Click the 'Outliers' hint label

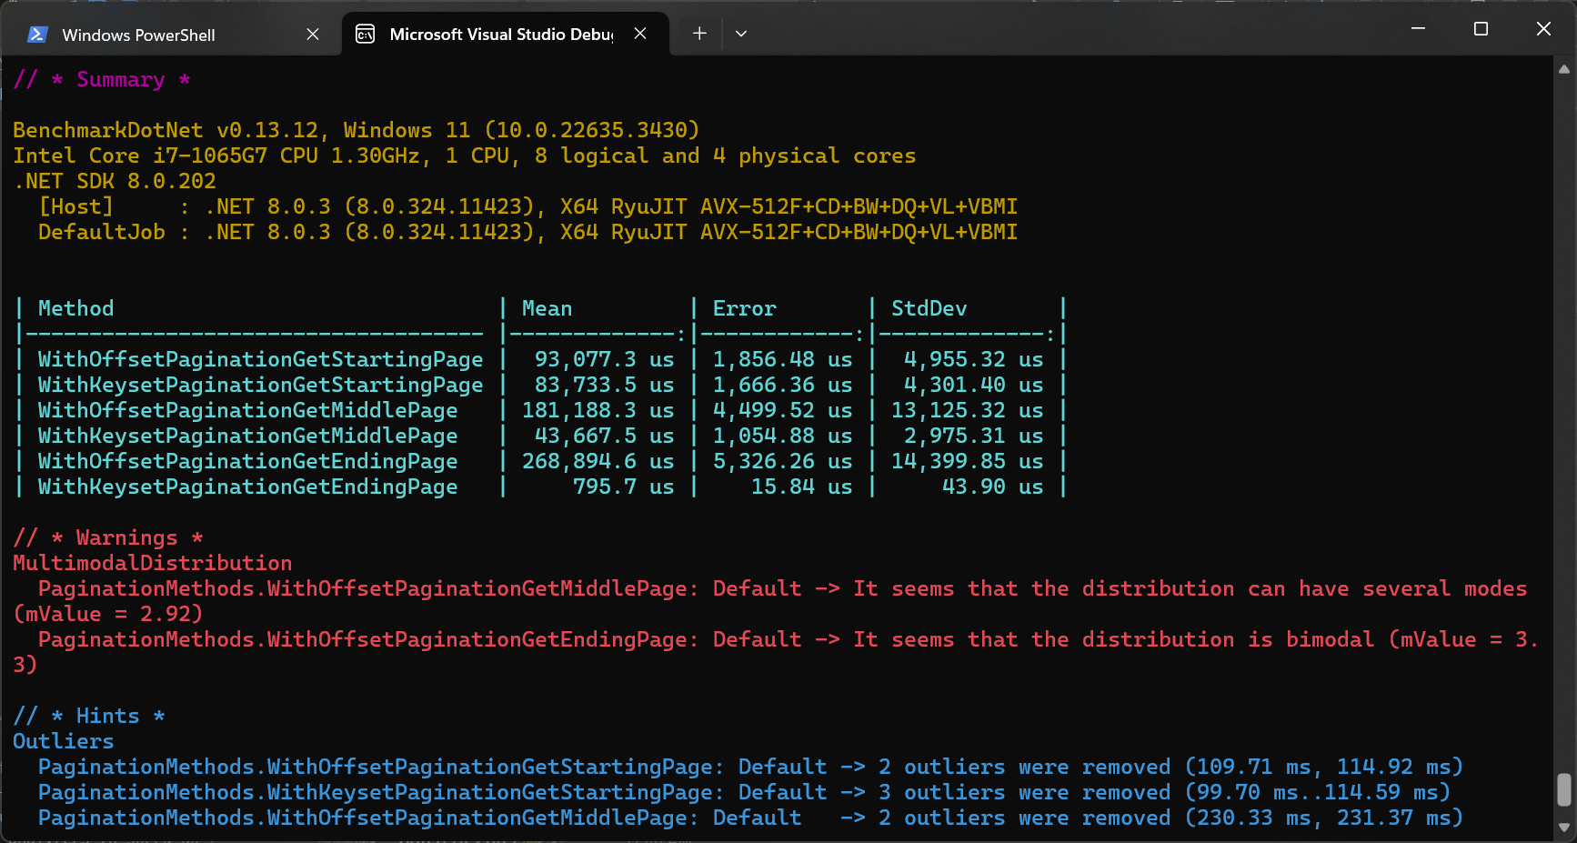[x=64, y=742]
